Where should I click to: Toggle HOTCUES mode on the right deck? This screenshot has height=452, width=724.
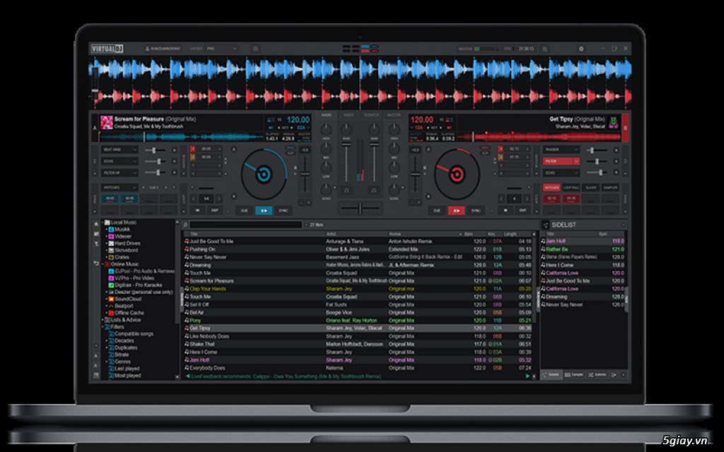pyautogui.click(x=551, y=187)
